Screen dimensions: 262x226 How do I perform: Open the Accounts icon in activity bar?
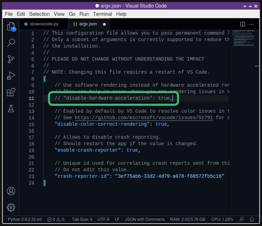pos(11,191)
